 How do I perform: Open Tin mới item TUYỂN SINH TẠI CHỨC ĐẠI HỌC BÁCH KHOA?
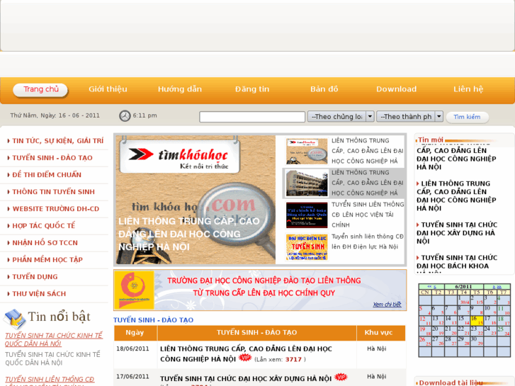(x=457, y=262)
